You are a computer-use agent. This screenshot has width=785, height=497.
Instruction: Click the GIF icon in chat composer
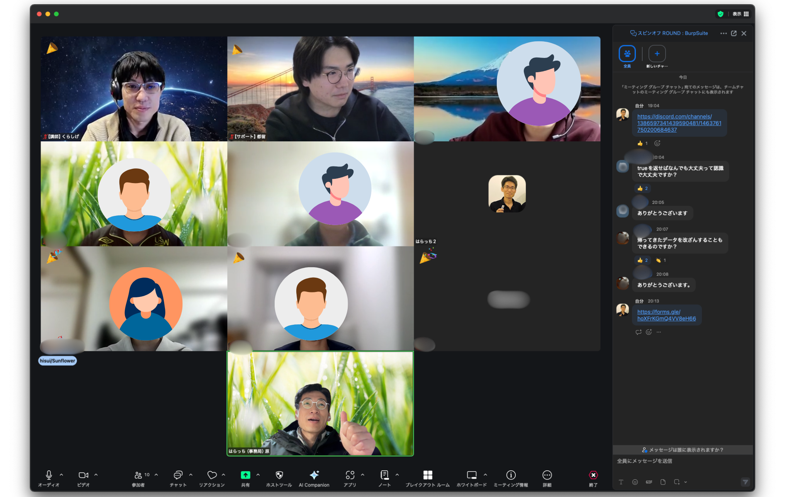[649, 482]
